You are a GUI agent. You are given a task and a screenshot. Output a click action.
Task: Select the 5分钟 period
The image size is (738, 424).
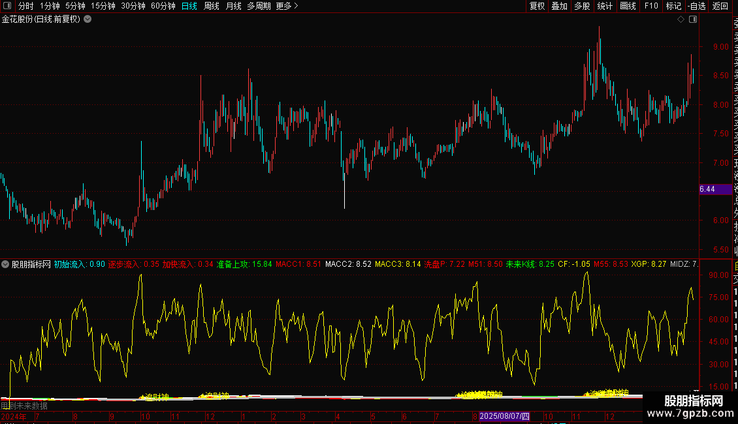click(x=75, y=6)
